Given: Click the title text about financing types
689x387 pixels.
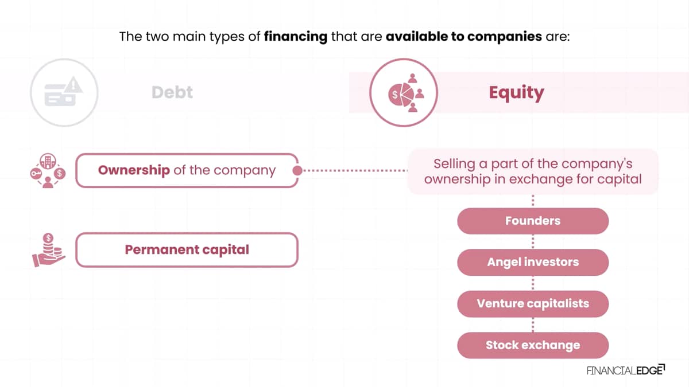Looking at the screenshot, I should 344,37.
